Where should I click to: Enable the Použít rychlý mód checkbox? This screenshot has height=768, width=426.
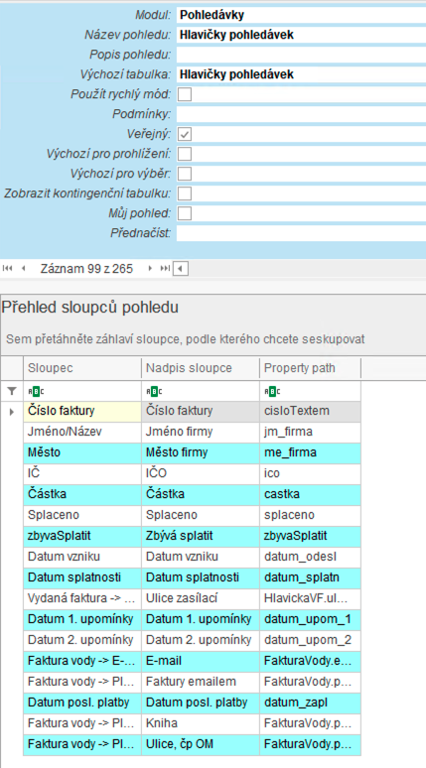(x=185, y=94)
